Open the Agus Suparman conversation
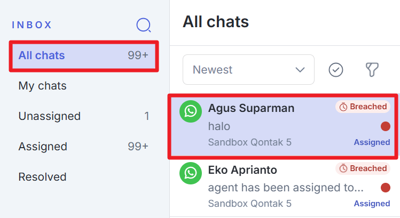 point(251,109)
